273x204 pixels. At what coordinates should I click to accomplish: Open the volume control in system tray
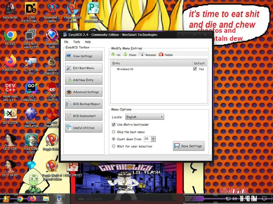point(235,199)
